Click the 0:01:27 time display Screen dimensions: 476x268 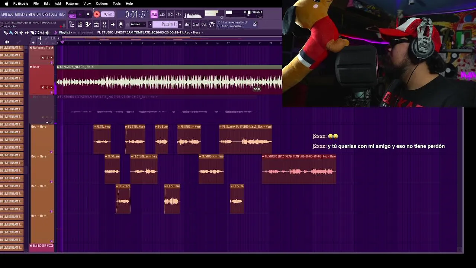[135, 15]
